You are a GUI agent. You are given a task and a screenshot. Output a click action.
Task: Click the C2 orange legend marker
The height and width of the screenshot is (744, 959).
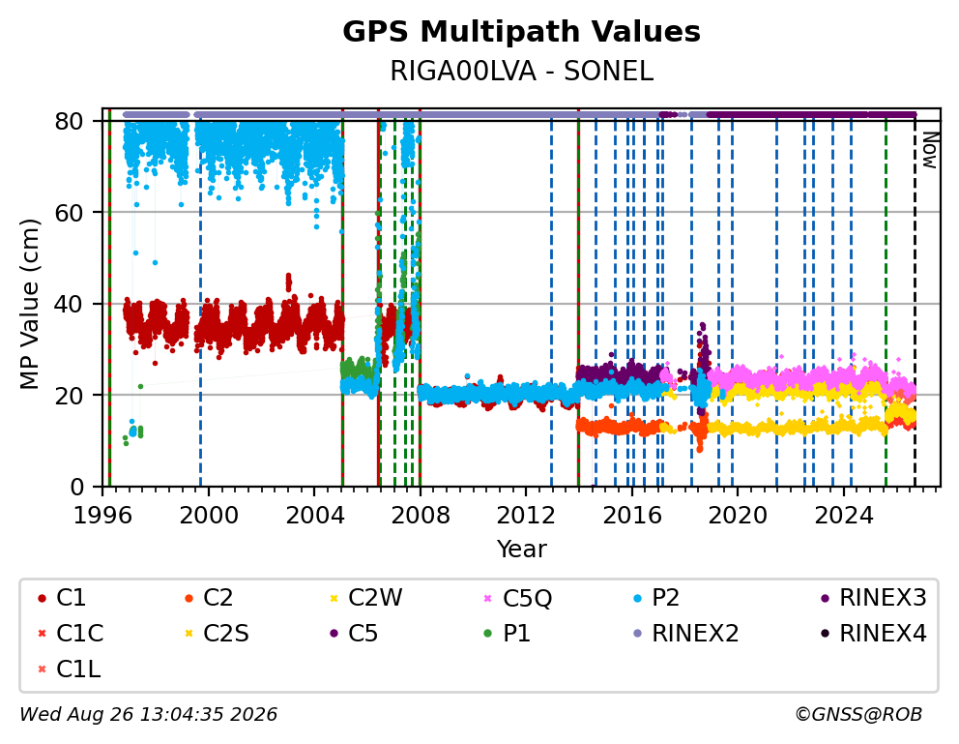click(189, 598)
